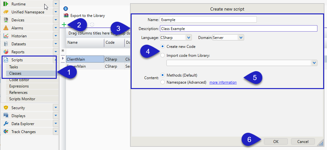Open the Tasks item under Scripts

[x=14, y=67]
